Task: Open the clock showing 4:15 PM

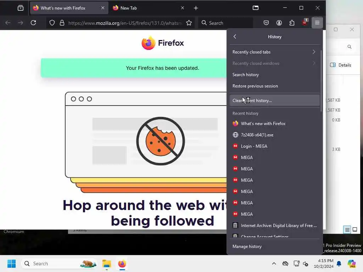Action: pyautogui.click(x=323, y=263)
